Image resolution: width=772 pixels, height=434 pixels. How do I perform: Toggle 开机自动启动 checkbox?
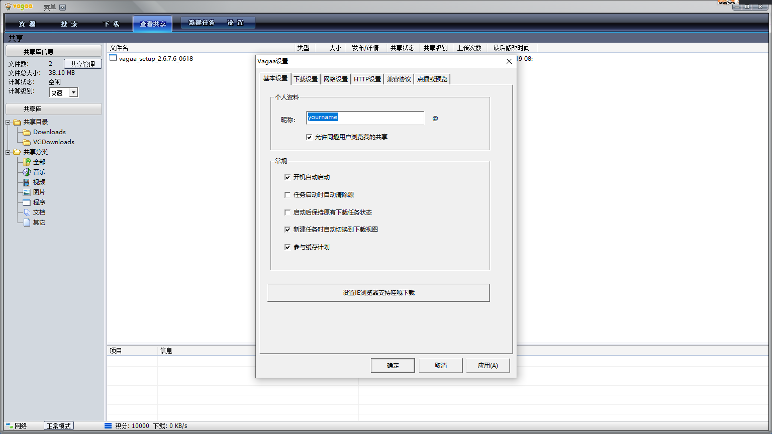click(287, 177)
